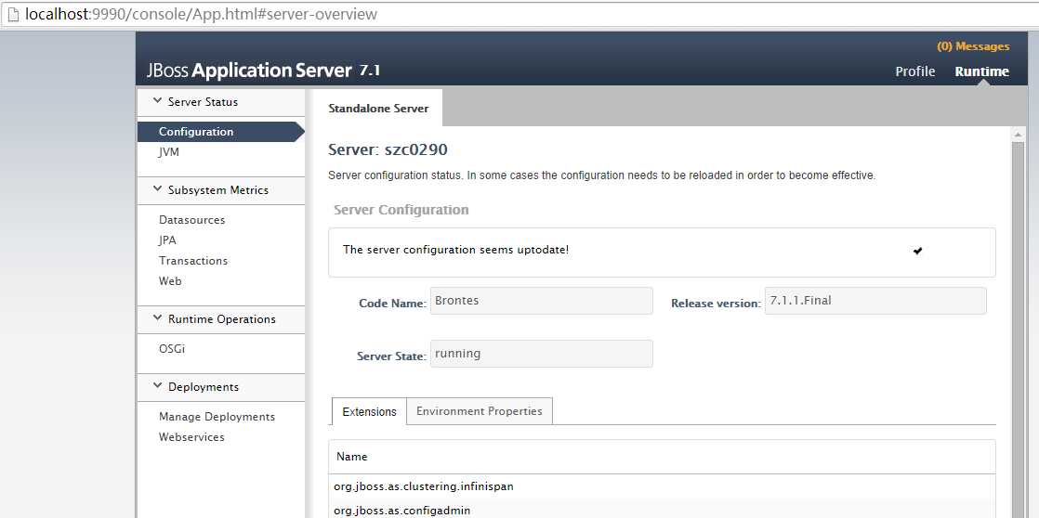Click the JBoss Application Server 7.1 logo
The width and height of the screenshot is (1039, 518).
point(264,71)
